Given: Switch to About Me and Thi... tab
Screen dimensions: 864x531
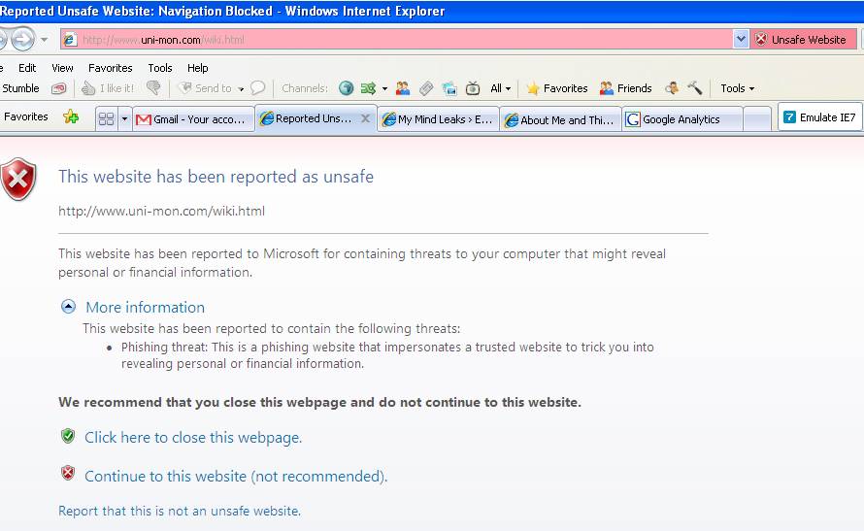Looking at the screenshot, I should [x=561, y=119].
